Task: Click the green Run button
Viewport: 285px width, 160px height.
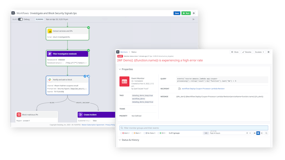Action: point(186,13)
